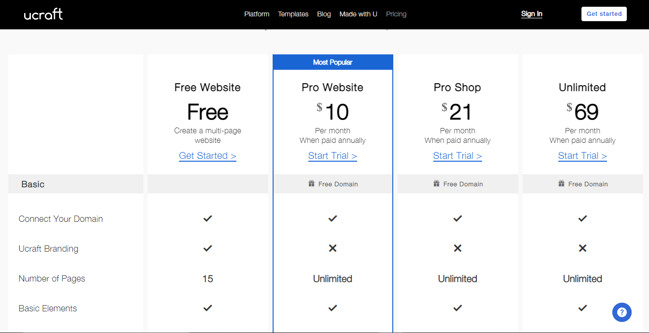The image size is (649, 333).
Task: Click the Ucraft Branding row label
Action: [48, 249]
